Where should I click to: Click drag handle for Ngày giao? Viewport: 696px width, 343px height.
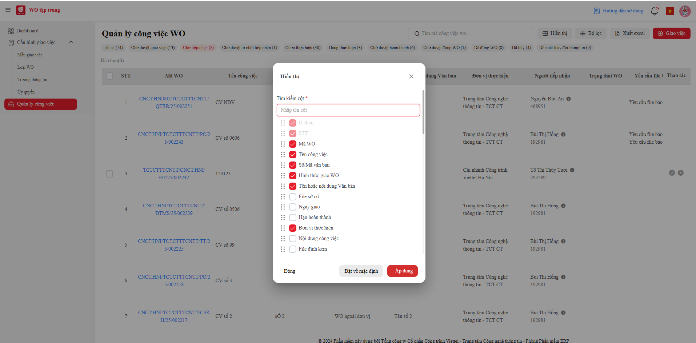pyautogui.click(x=283, y=207)
